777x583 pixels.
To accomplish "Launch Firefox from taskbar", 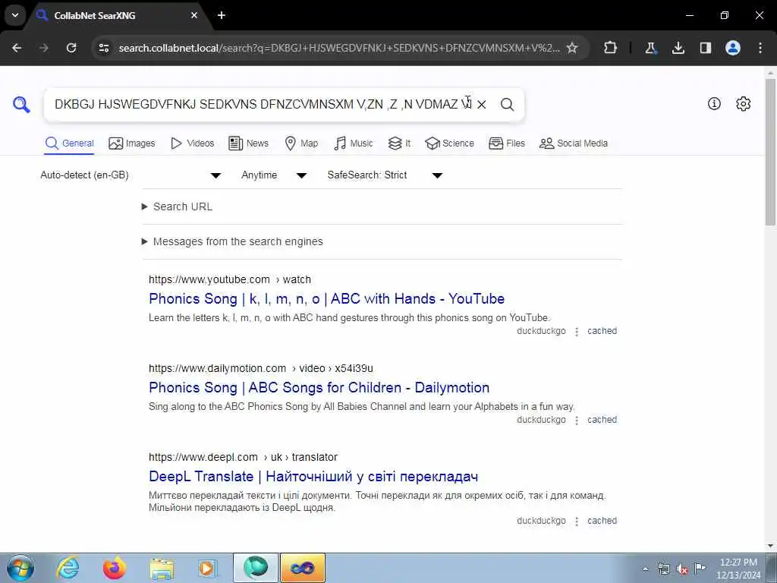I will pos(115,568).
